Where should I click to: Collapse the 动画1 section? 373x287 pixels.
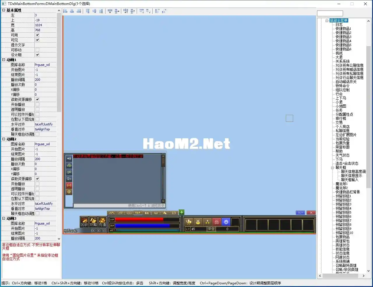[x=3, y=60]
